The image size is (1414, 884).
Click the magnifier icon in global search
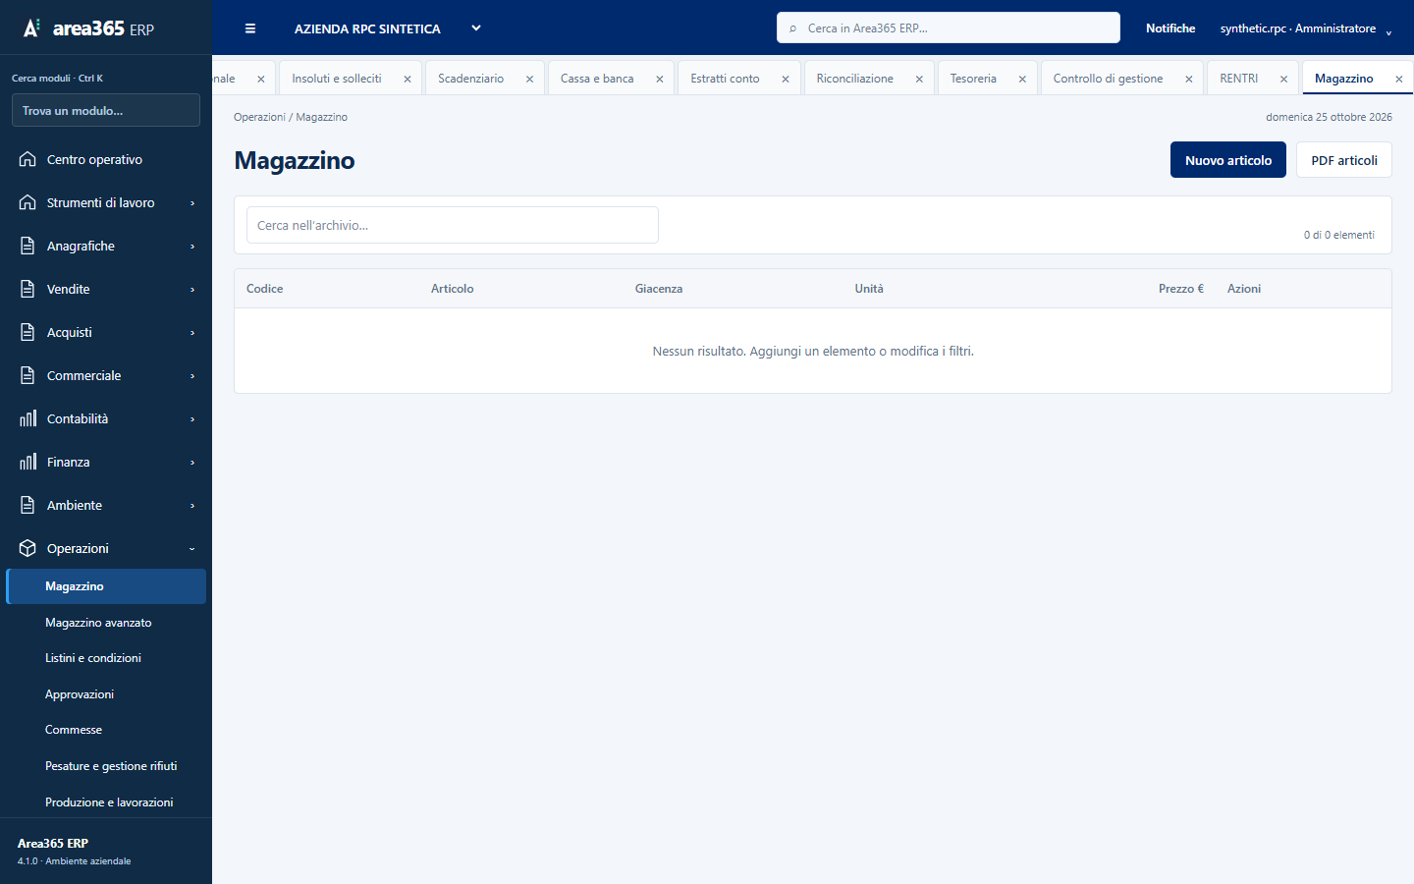(x=792, y=28)
